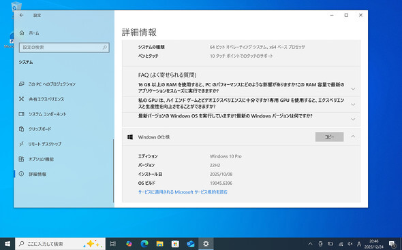Click the version value 22H2
The height and width of the screenshot is (250, 402).
click(215, 165)
